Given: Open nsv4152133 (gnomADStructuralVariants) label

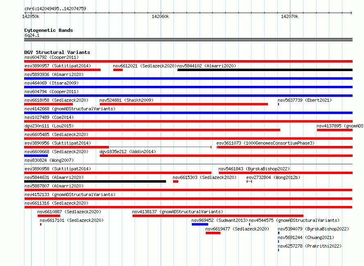Looking at the screenshot, I should 70,194.
